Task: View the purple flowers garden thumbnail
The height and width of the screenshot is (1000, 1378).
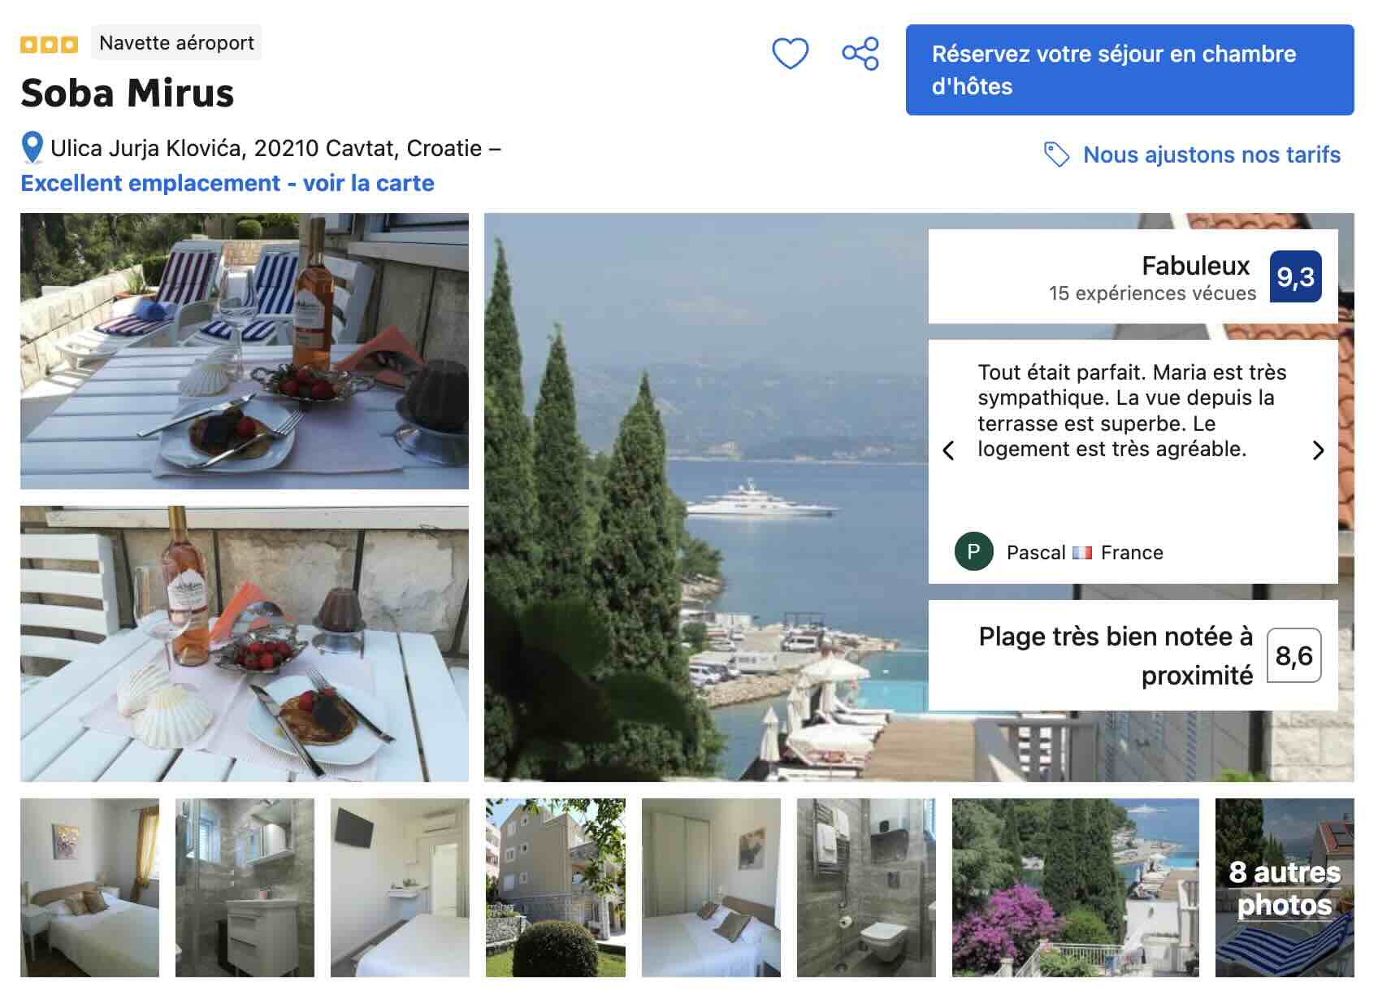Action: pos(1076,888)
